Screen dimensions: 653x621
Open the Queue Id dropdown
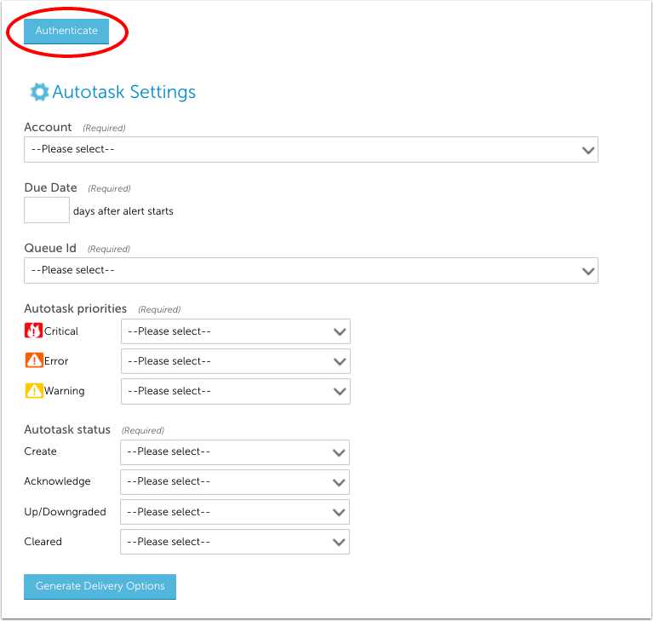pos(311,271)
